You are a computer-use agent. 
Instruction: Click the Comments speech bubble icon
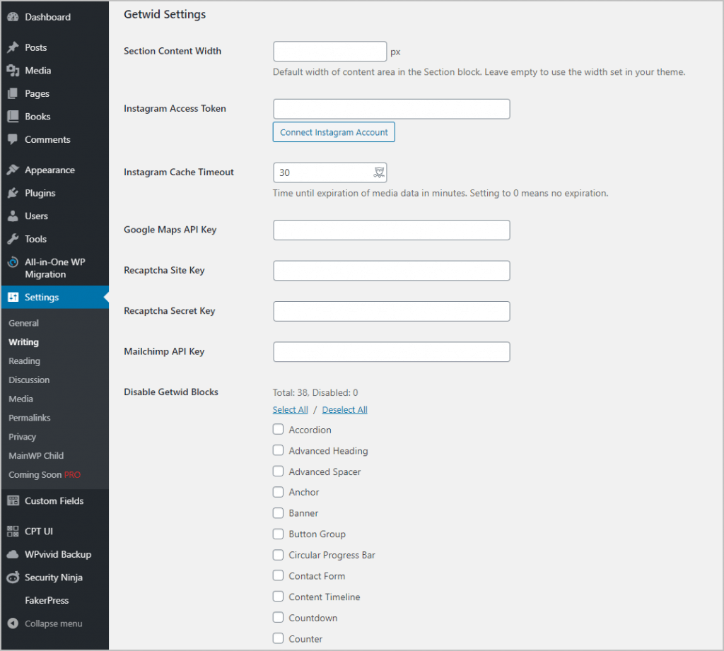pyautogui.click(x=13, y=139)
